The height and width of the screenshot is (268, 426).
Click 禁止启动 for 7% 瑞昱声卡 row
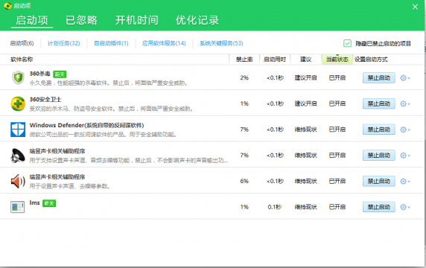379,156
